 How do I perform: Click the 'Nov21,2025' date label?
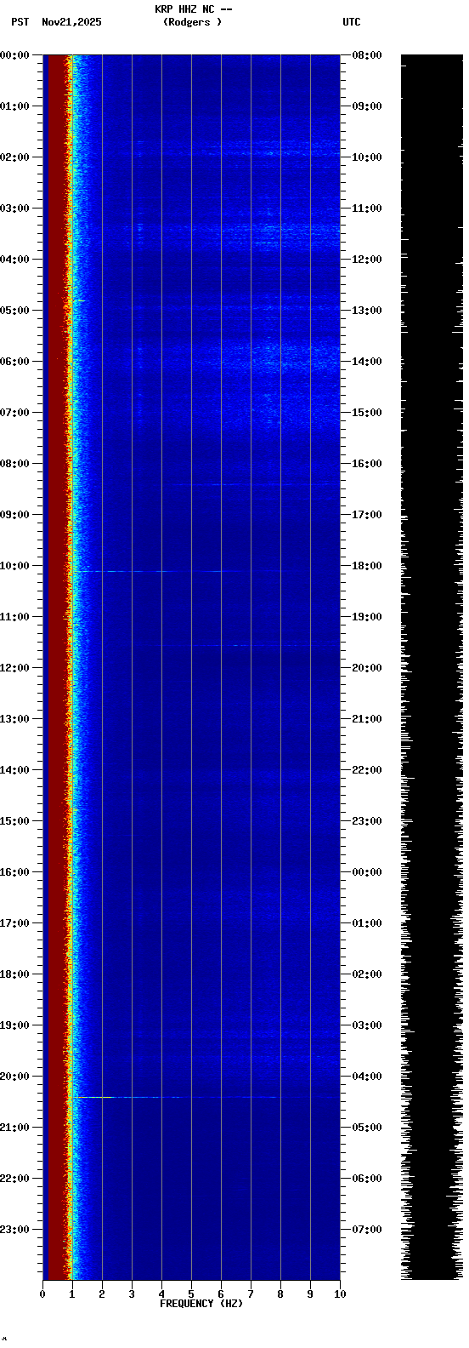pyautogui.click(x=71, y=22)
